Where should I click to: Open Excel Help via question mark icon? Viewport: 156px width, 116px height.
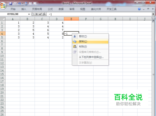click(139, 9)
